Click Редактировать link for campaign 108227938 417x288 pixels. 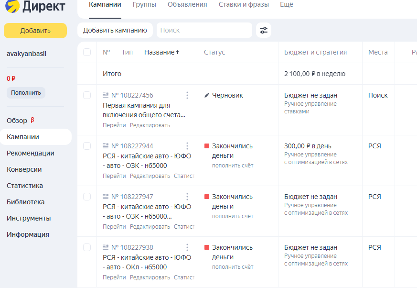(x=150, y=277)
